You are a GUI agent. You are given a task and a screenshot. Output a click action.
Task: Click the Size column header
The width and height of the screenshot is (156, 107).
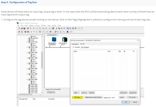click(119, 51)
